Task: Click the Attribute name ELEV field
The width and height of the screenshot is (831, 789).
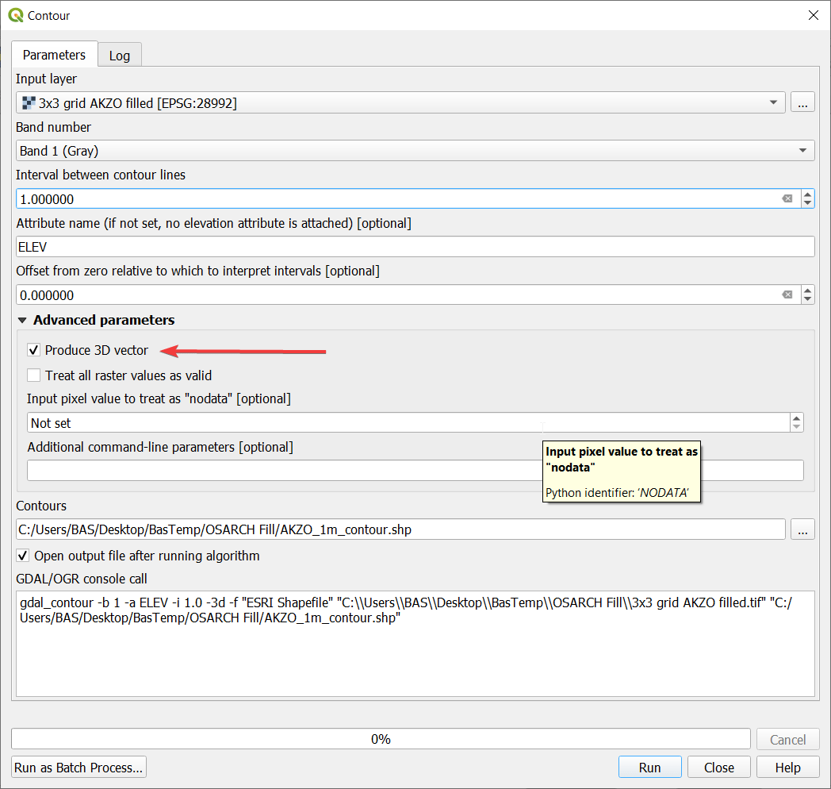Action: pos(415,247)
